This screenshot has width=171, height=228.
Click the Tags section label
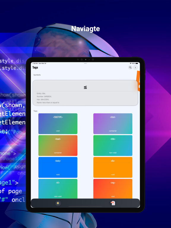36,111
